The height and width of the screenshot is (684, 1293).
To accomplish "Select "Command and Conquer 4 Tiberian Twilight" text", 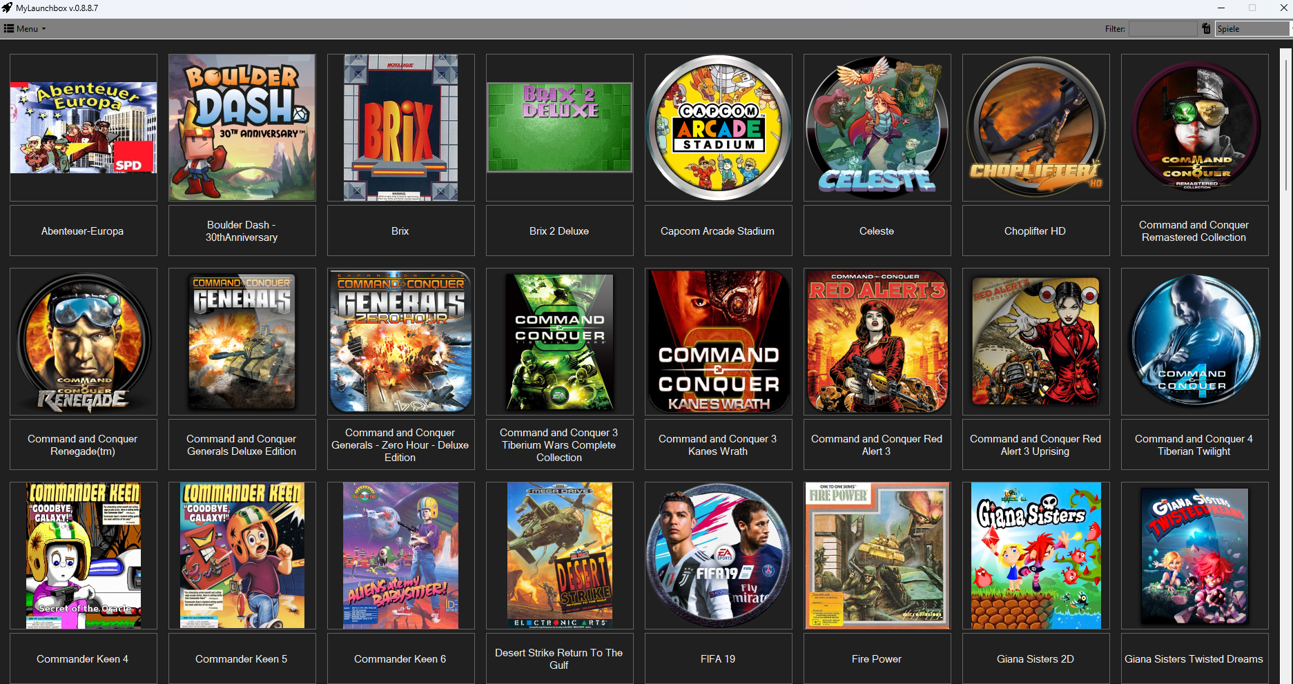I will [x=1194, y=445].
